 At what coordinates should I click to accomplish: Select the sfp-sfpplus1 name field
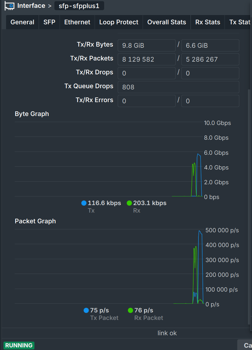pos(79,6)
